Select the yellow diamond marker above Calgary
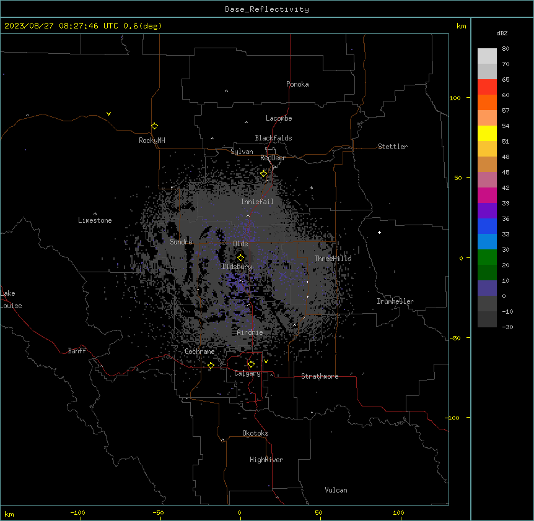This screenshot has width=534, height=521. [x=251, y=364]
